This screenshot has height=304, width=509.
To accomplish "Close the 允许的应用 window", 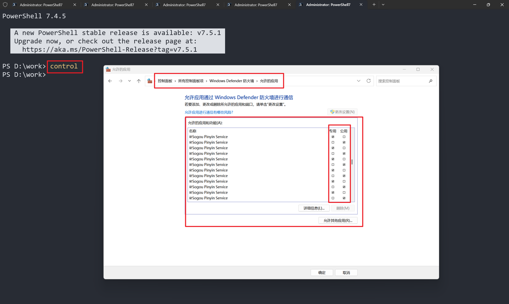I will pos(432,69).
